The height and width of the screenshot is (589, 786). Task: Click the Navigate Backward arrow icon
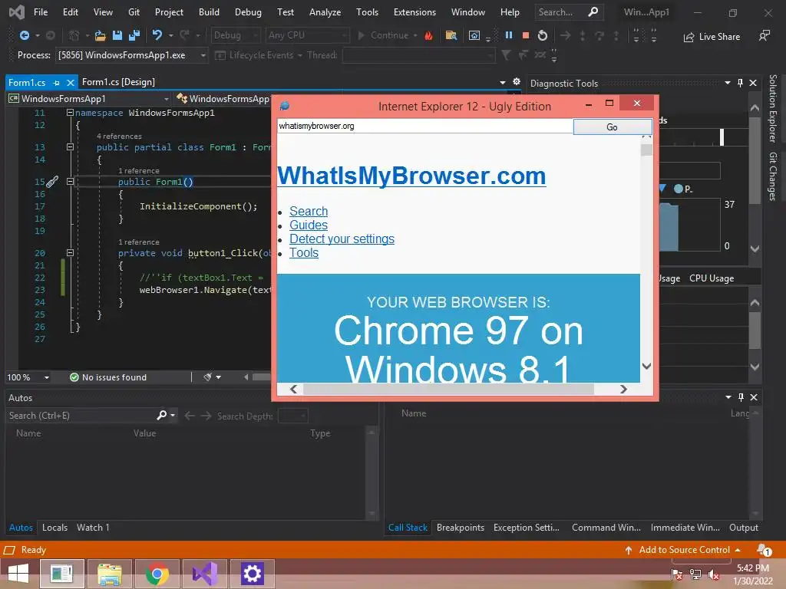24,35
